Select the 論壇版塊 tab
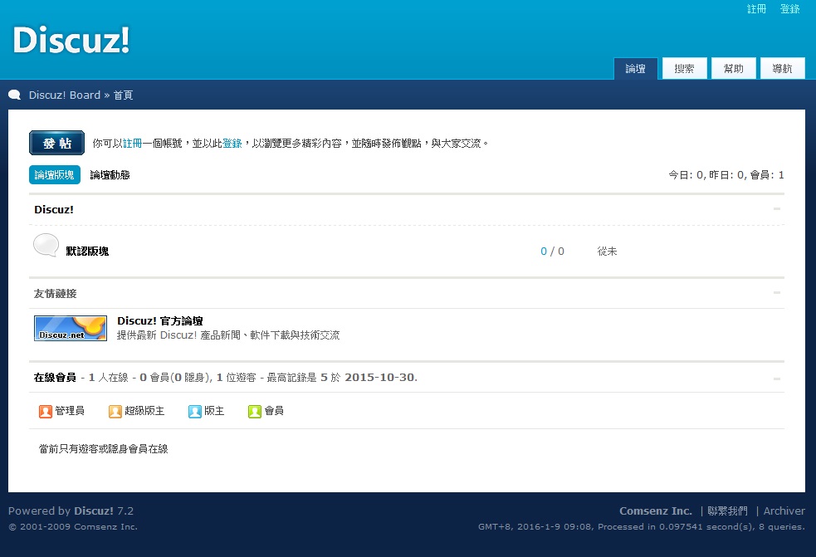The image size is (816, 557). 55,175
